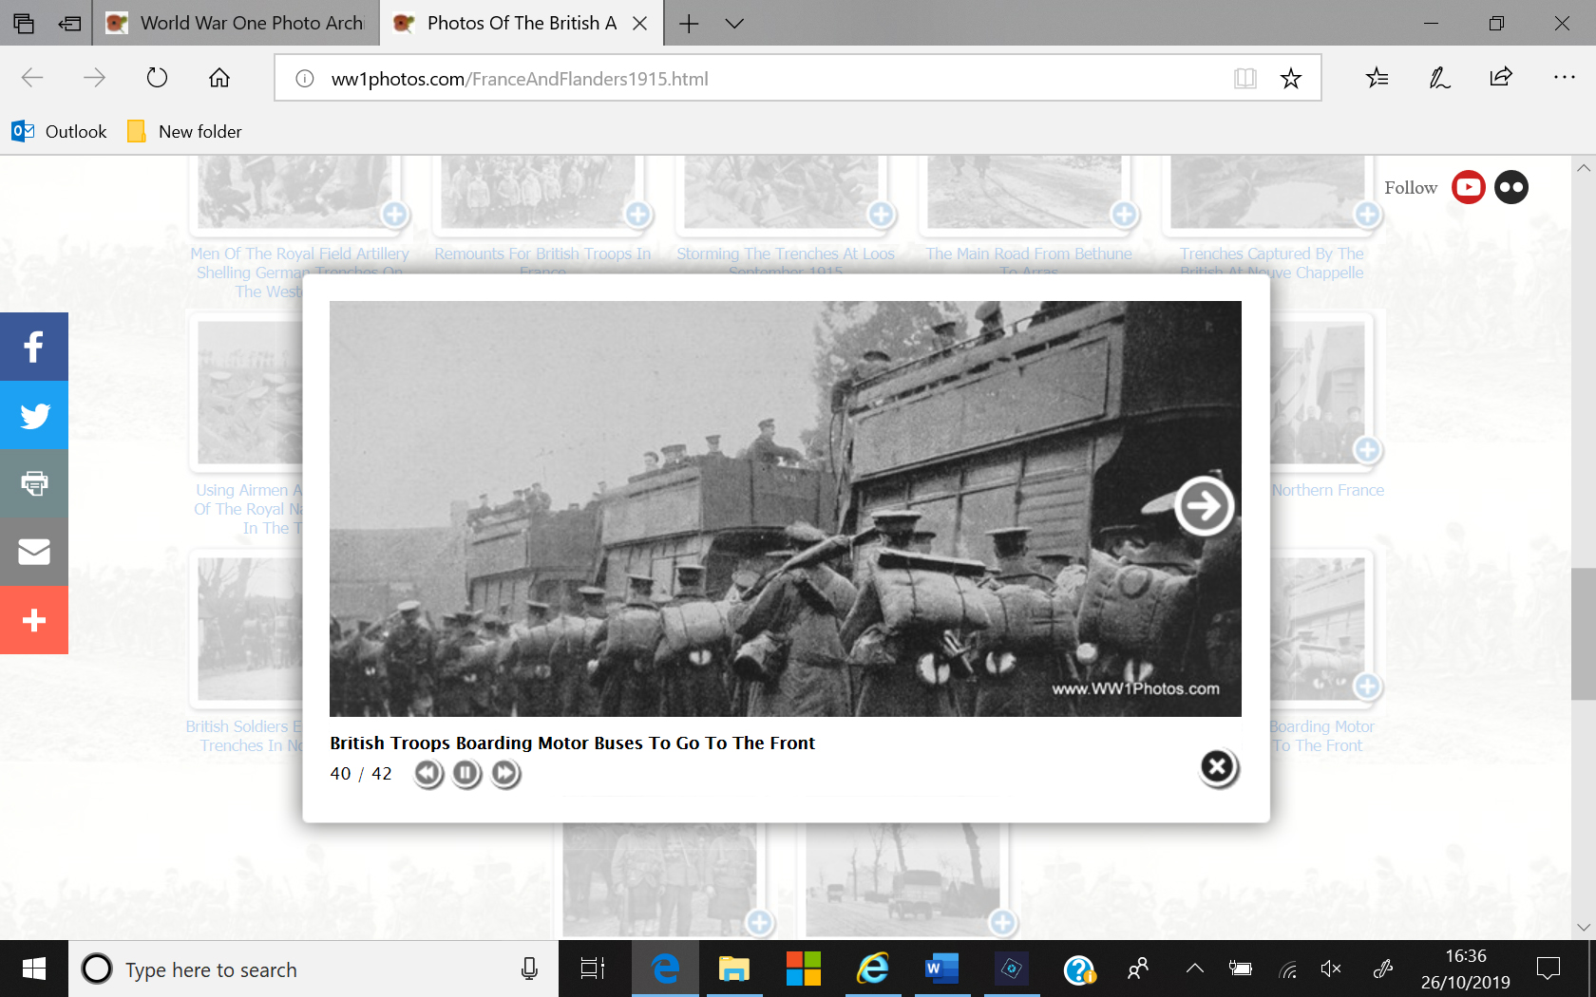This screenshot has height=997, width=1596.
Task: Open the Flickr follow icon
Action: click(x=1510, y=187)
